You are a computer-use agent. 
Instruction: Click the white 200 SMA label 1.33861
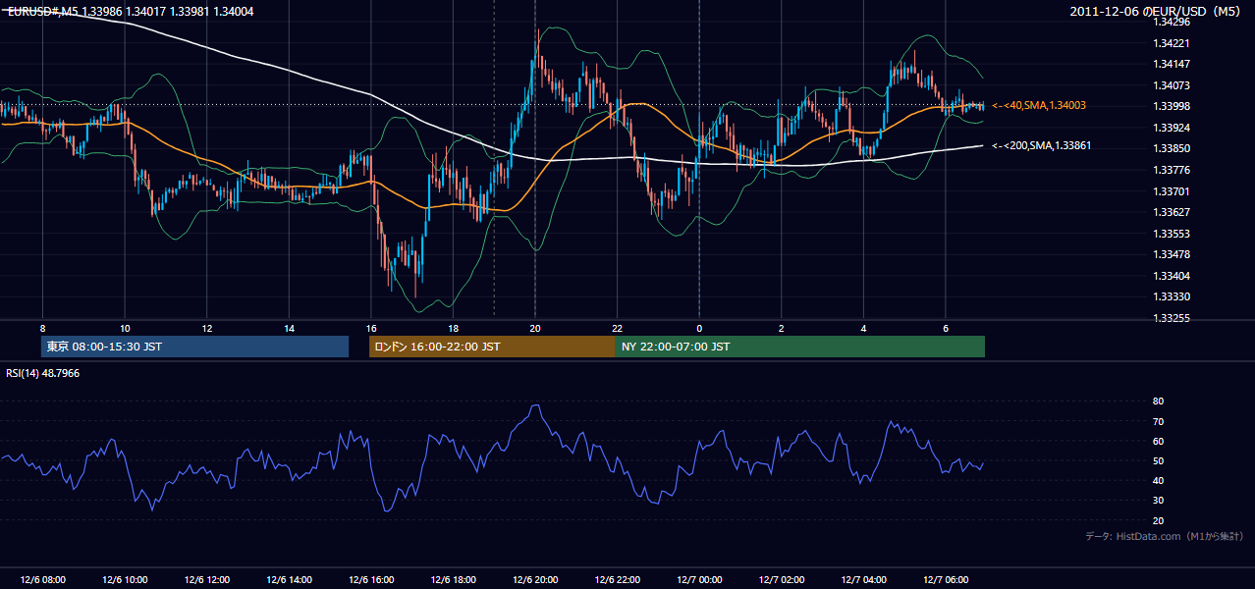coord(1041,145)
